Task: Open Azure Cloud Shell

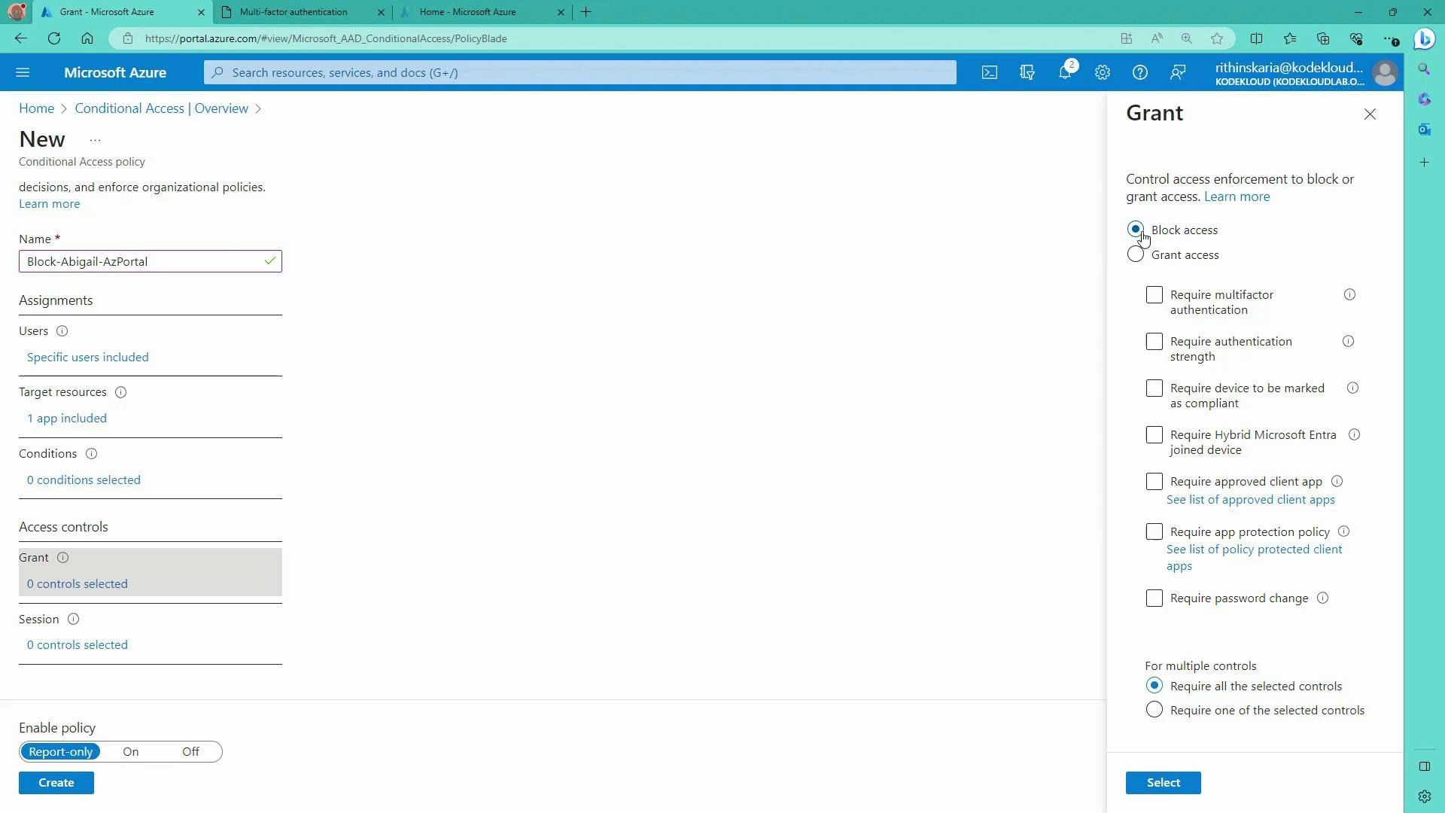Action: (989, 72)
